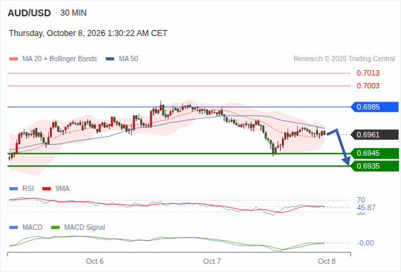The width and height of the screenshot is (401, 272).
Task: Click the MACD Signal legend label
Action: (85, 227)
